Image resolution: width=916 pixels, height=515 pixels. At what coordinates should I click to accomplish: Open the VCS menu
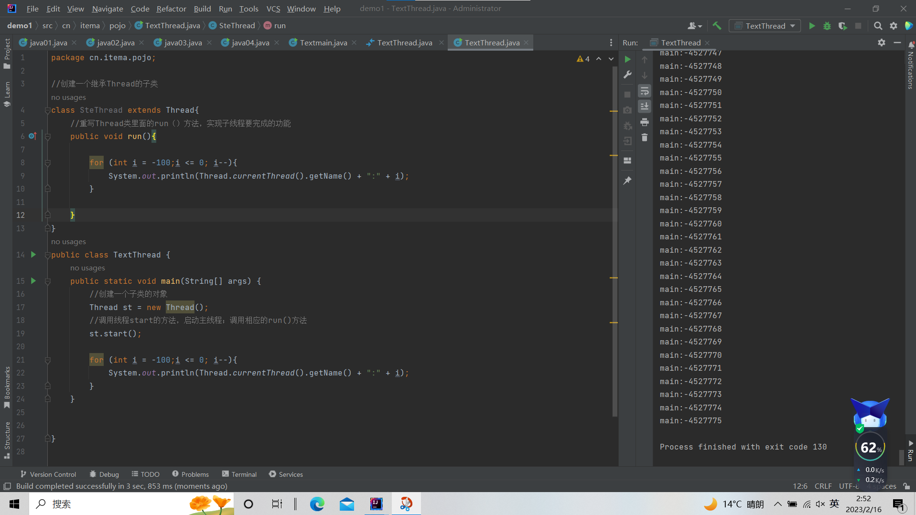click(x=273, y=9)
